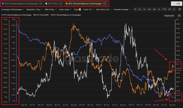Image resolution: width=183 pixels, height=108 pixels.
Task: Set time range to 6m
Action: tap(154, 9)
